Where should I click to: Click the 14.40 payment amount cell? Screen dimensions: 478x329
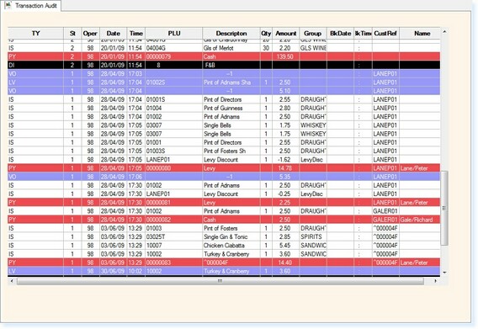pos(284,263)
